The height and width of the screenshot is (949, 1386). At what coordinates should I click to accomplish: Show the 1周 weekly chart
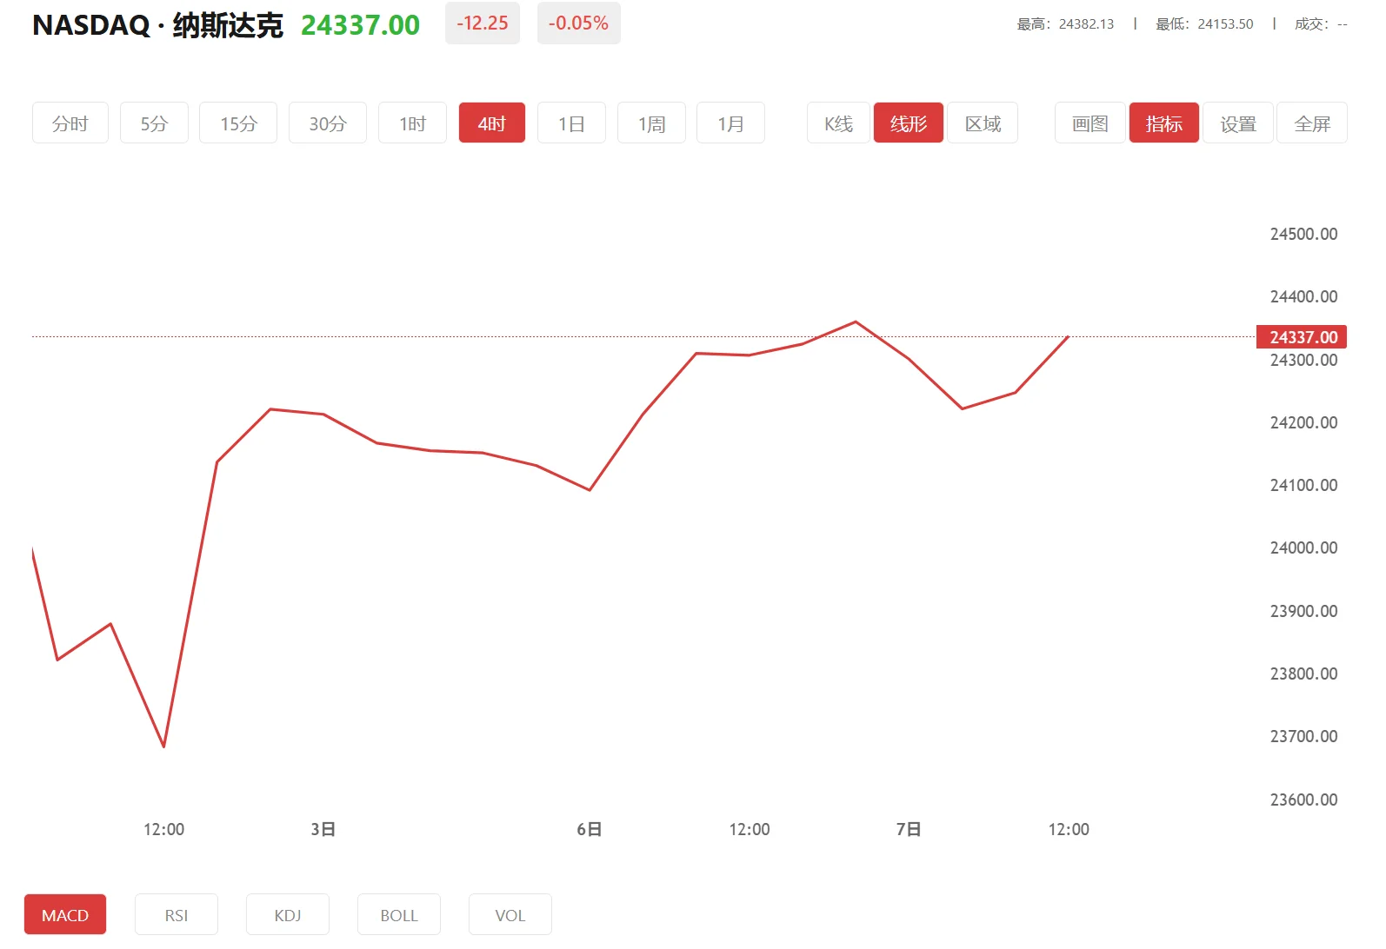[x=651, y=123]
